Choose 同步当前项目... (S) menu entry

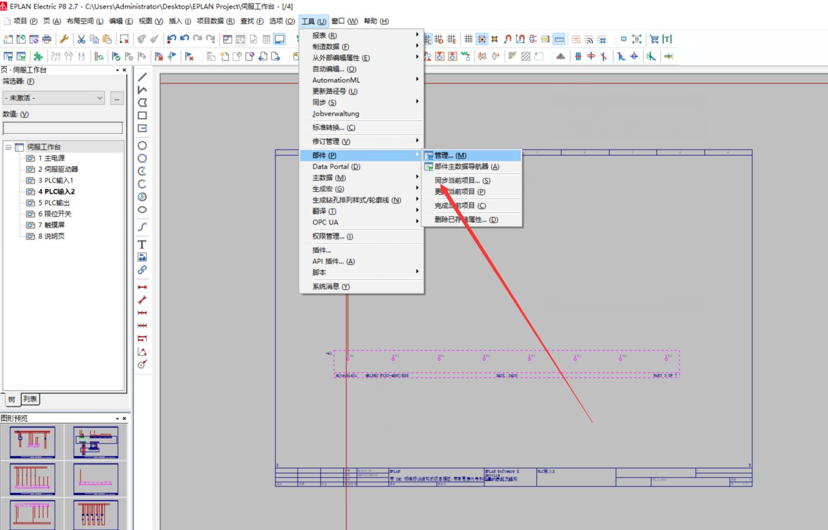click(x=472, y=180)
